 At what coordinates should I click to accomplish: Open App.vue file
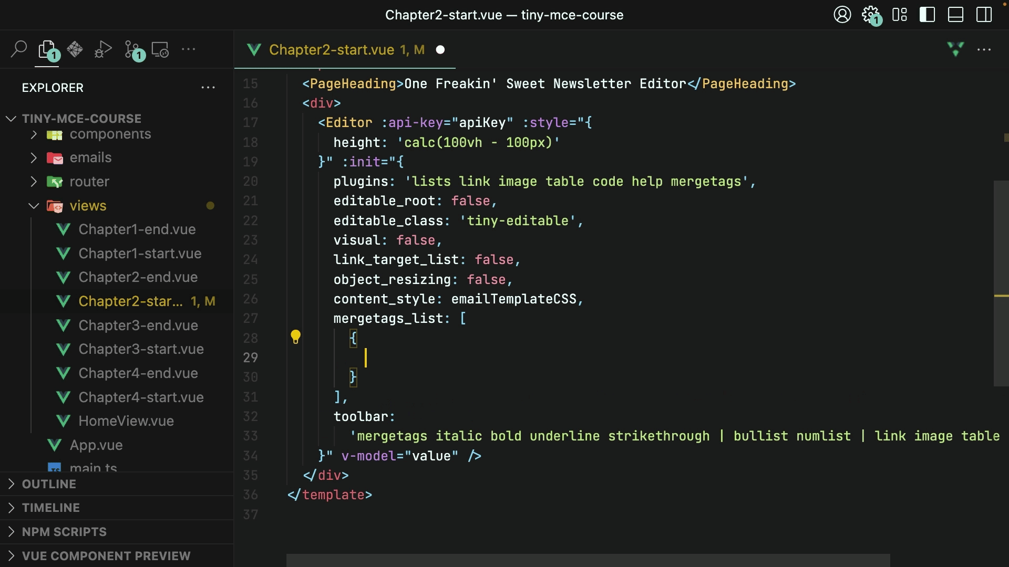96,445
